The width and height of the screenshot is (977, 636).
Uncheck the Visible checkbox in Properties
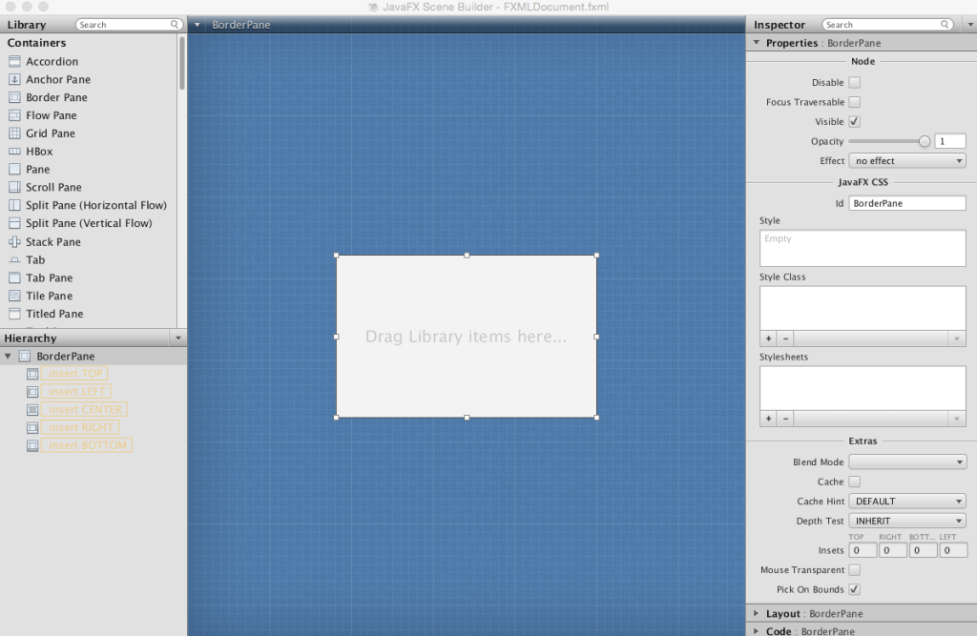pyautogui.click(x=854, y=122)
